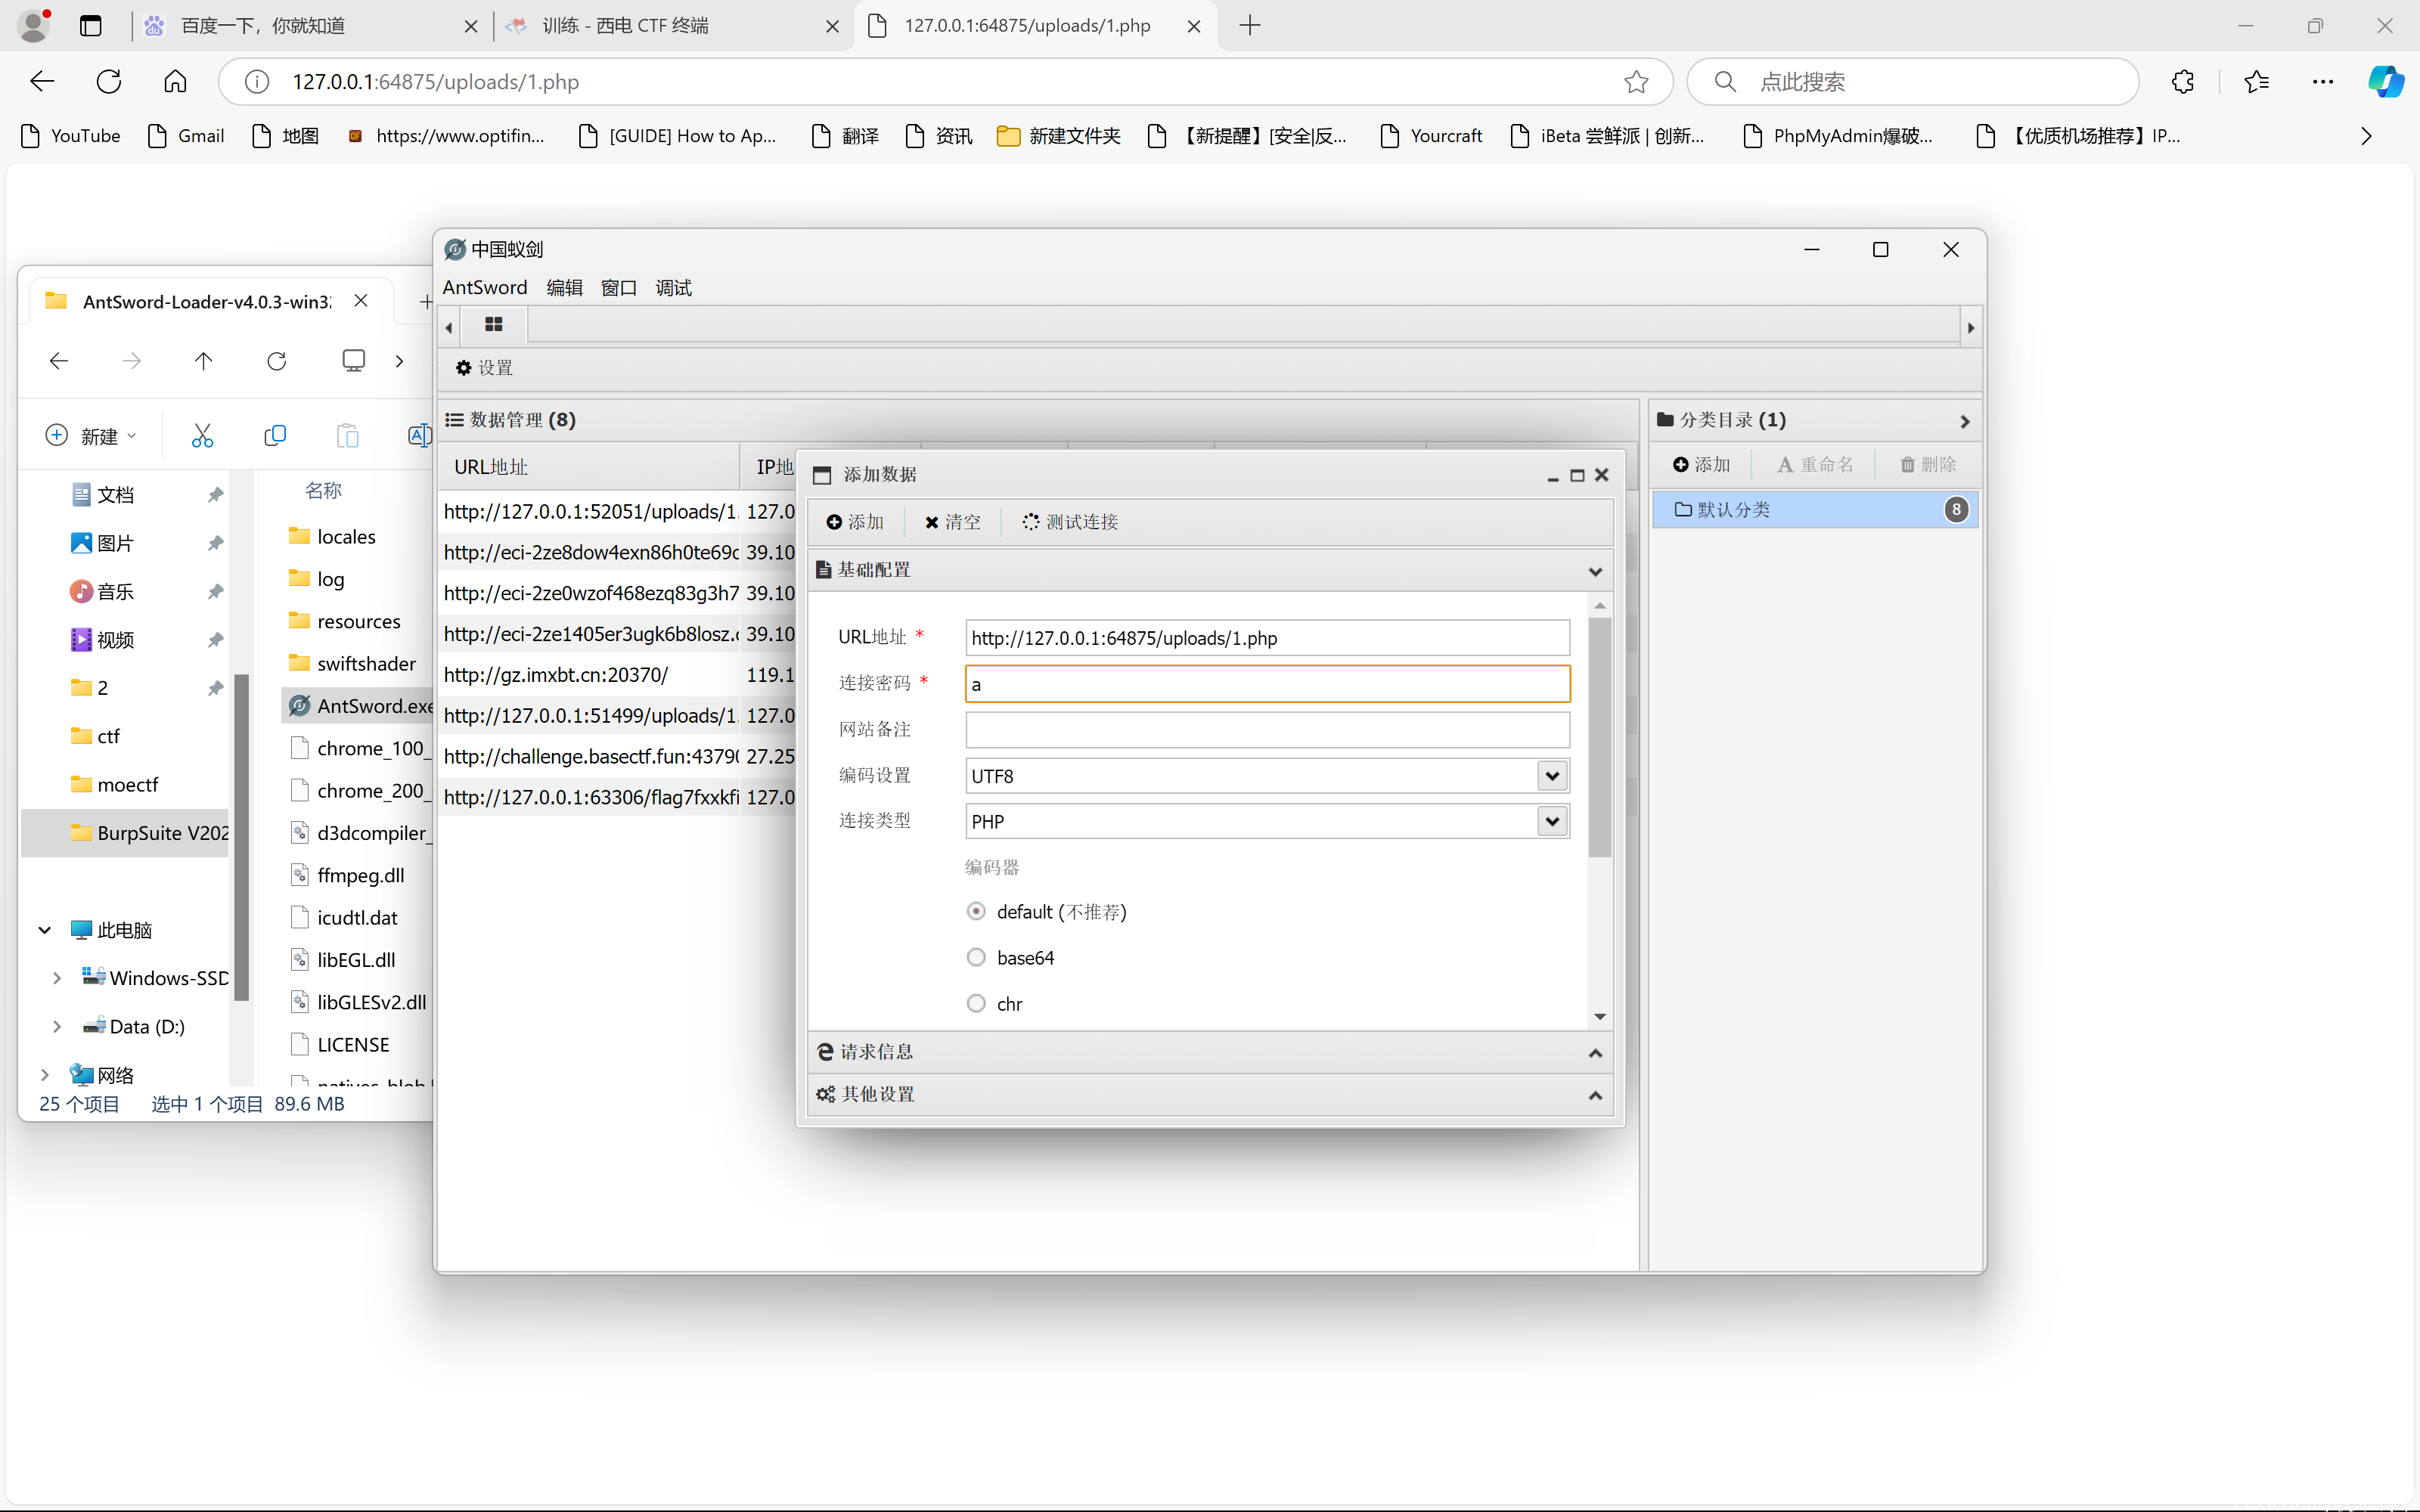Select the 127.0.0.1:63306 flag row
This screenshot has width=2420, height=1512.
click(617, 798)
